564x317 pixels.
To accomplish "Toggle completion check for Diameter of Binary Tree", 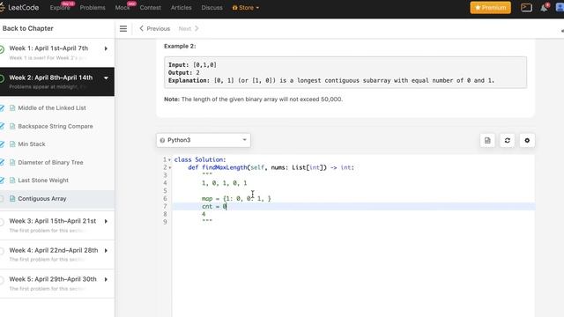I will click(x=2, y=162).
